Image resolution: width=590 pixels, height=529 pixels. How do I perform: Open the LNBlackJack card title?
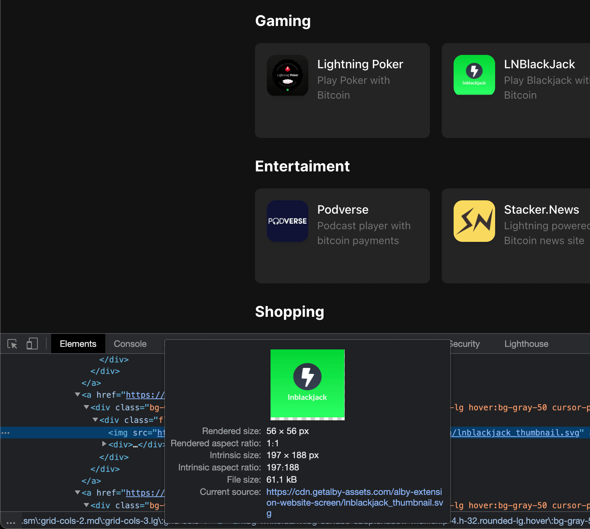click(x=539, y=64)
